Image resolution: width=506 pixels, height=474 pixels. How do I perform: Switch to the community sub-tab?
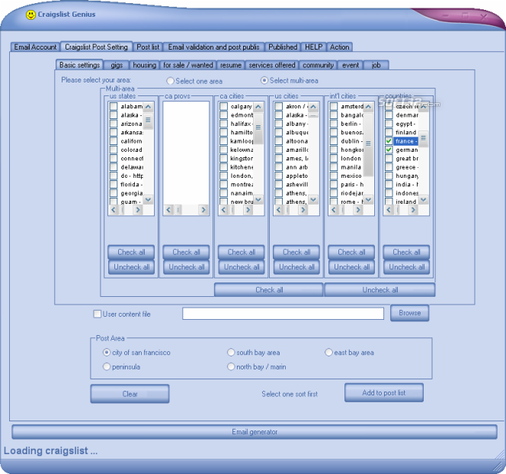point(318,66)
